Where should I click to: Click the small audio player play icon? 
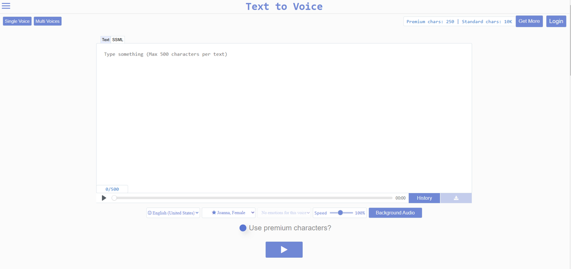(104, 198)
